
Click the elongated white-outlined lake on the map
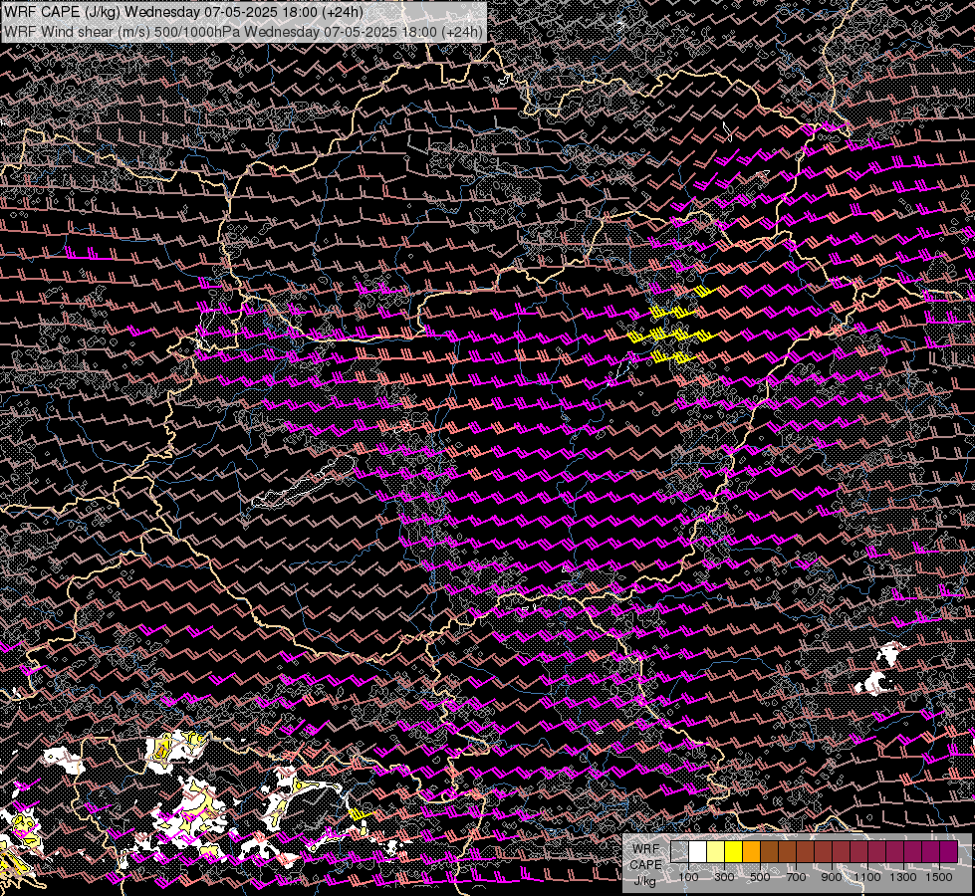[x=305, y=482]
